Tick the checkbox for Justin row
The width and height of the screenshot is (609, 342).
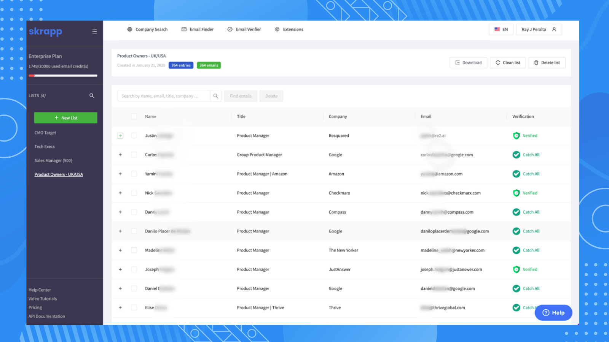click(134, 136)
